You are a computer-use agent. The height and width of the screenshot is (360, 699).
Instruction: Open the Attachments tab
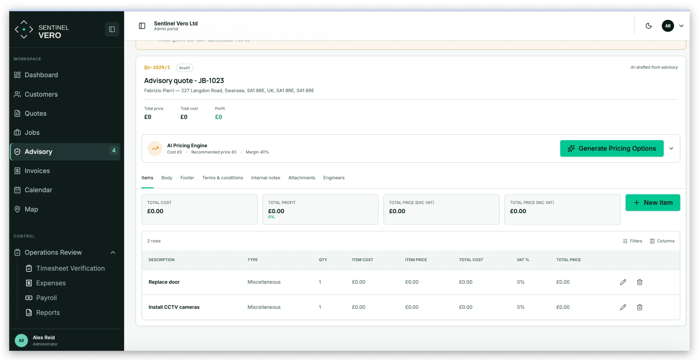[x=302, y=178]
